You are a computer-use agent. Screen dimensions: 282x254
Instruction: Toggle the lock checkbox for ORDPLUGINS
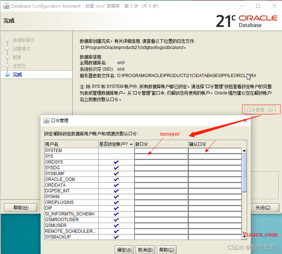pos(117,202)
